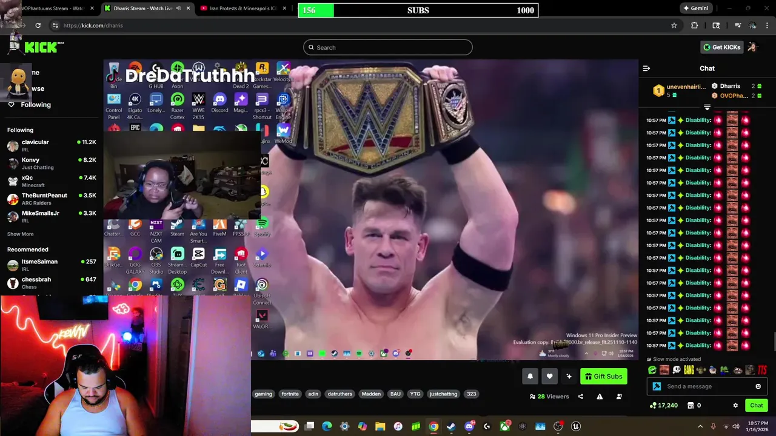Image resolution: width=776 pixels, height=436 pixels.
Task: Open the Chrome three-dot menu
Action: click(768, 25)
